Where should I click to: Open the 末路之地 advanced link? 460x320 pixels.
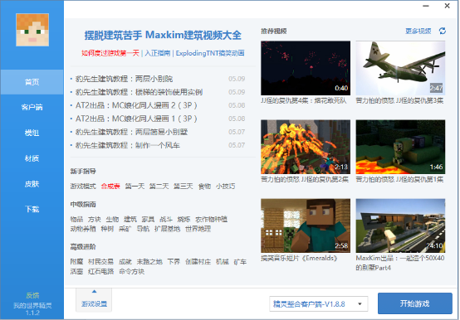[149, 262]
